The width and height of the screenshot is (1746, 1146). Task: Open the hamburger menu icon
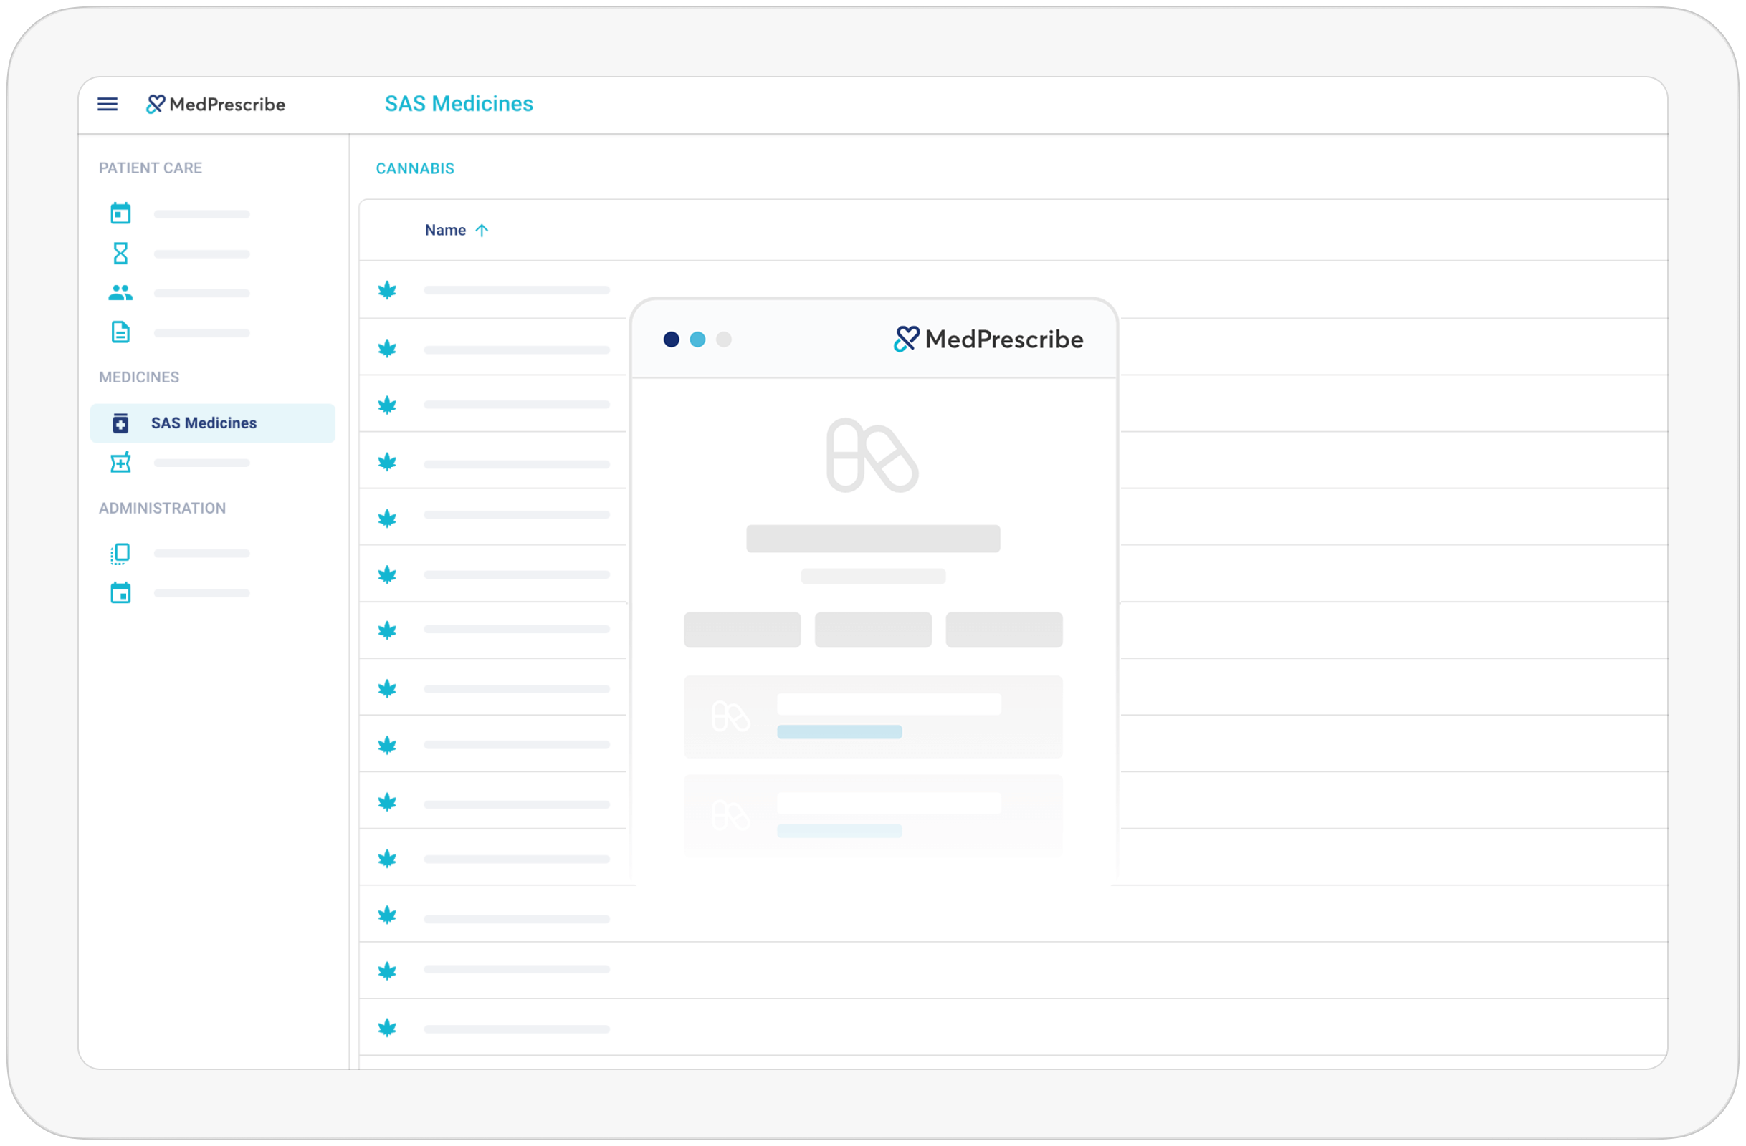point(107,104)
